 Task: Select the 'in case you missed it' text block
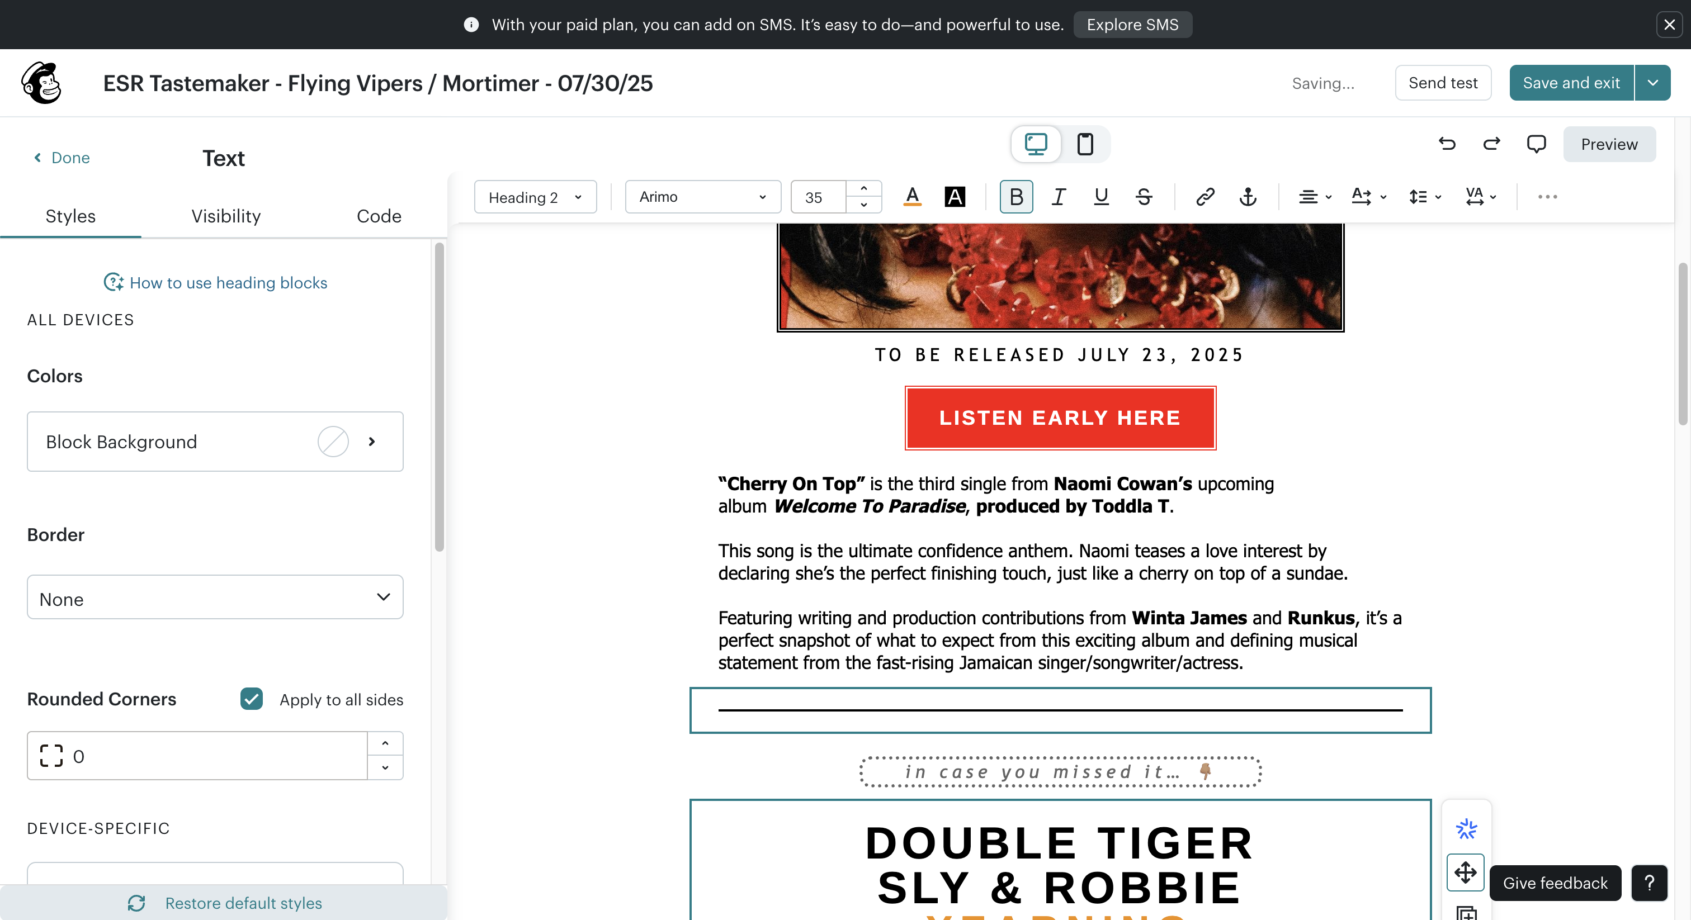[1060, 771]
